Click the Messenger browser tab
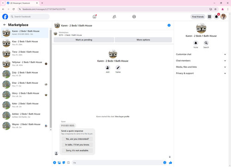Screen dimensions: 231x167 click(x=22, y=3)
